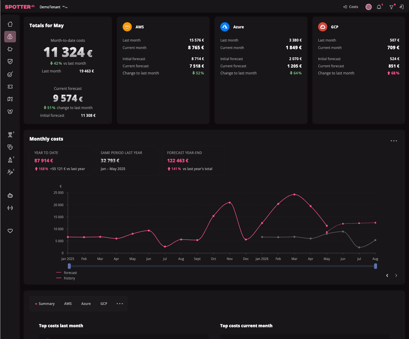
Task: Click the Nov 2025 peak data point
Action: coord(230,203)
